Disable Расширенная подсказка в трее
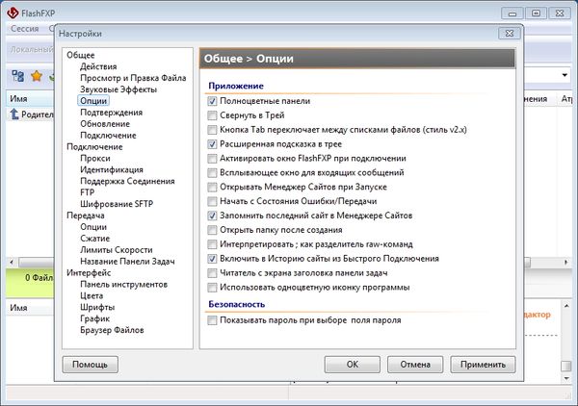 coord(212,143)
